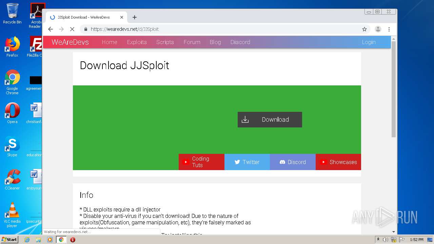
Task: Click the 1:52 PM taskbar clock
Action: [x=416, y=240]
